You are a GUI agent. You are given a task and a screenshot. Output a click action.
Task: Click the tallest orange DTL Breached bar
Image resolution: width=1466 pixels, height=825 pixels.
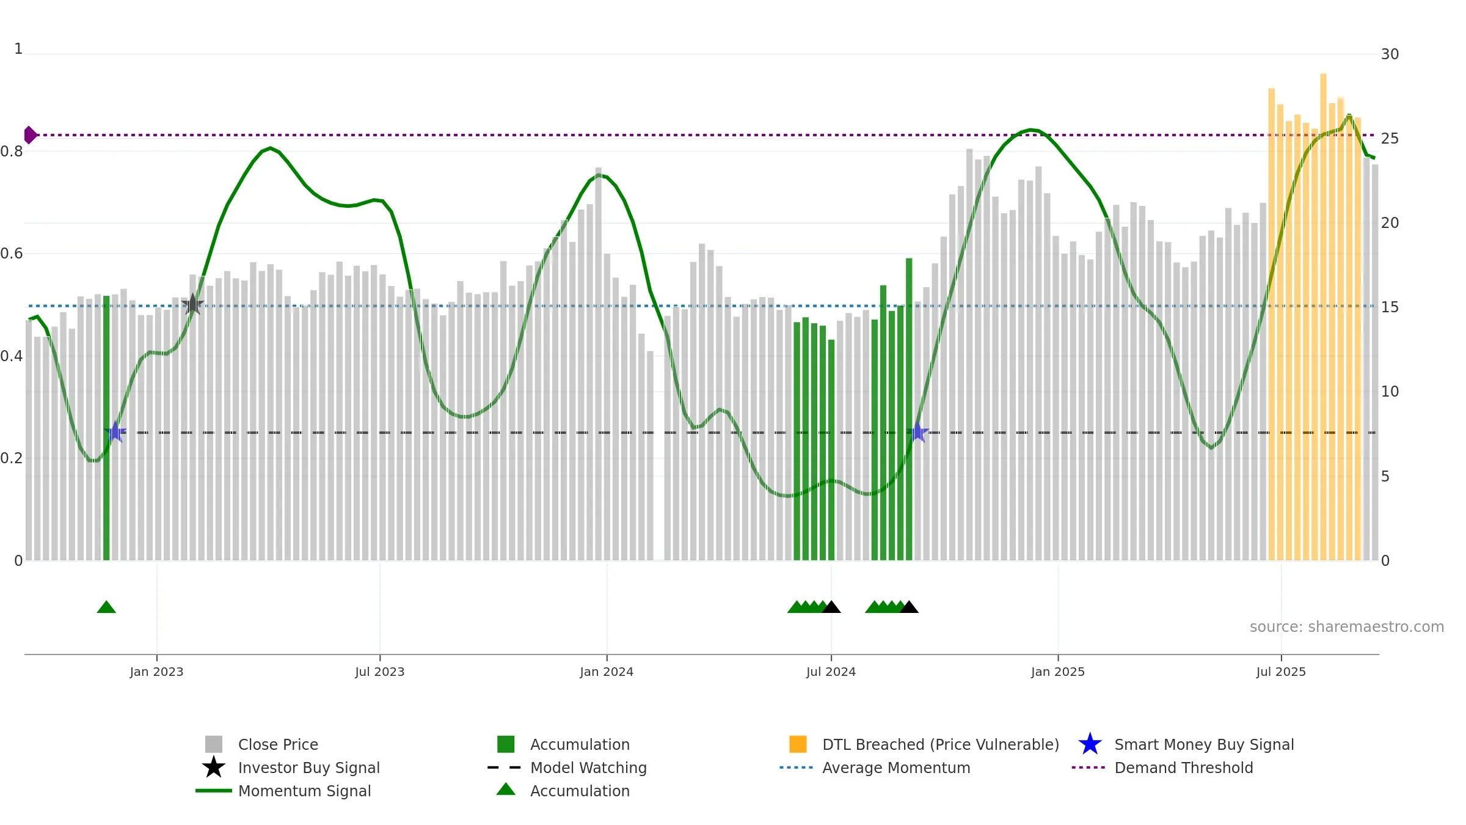(1323, 317)
